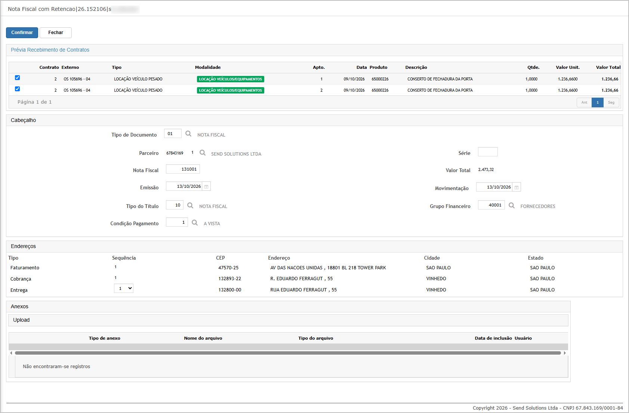Open the Parceiro magnifier lookup
The height and width of the screenshot is (413, 629).
tap(203, 153)
